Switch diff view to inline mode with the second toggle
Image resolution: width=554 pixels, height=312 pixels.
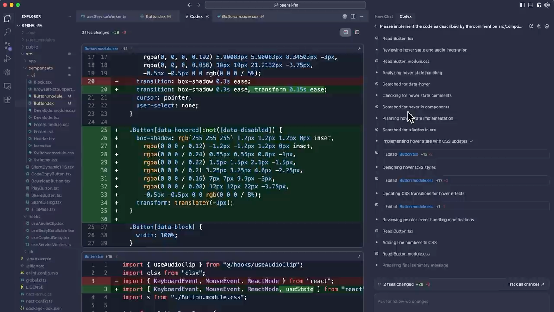pos(357,32)
